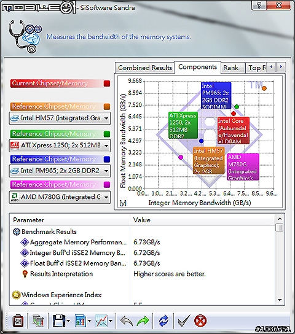Image resolution: width=295 pixels, height=334 pixels.
Task: Open the partially visible Top tab
Action: [x=256, y=68]
